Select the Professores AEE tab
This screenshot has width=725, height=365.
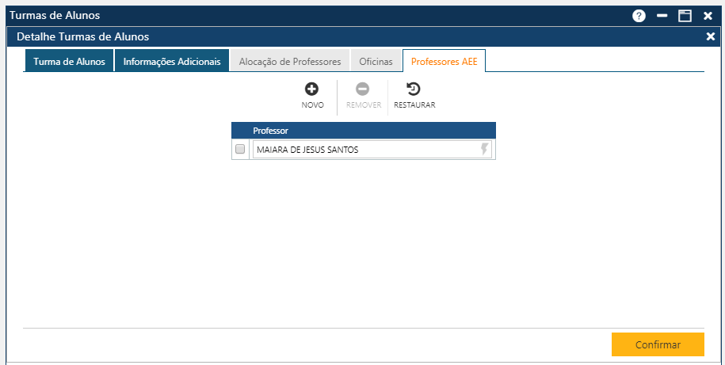[x=444, y=61]
